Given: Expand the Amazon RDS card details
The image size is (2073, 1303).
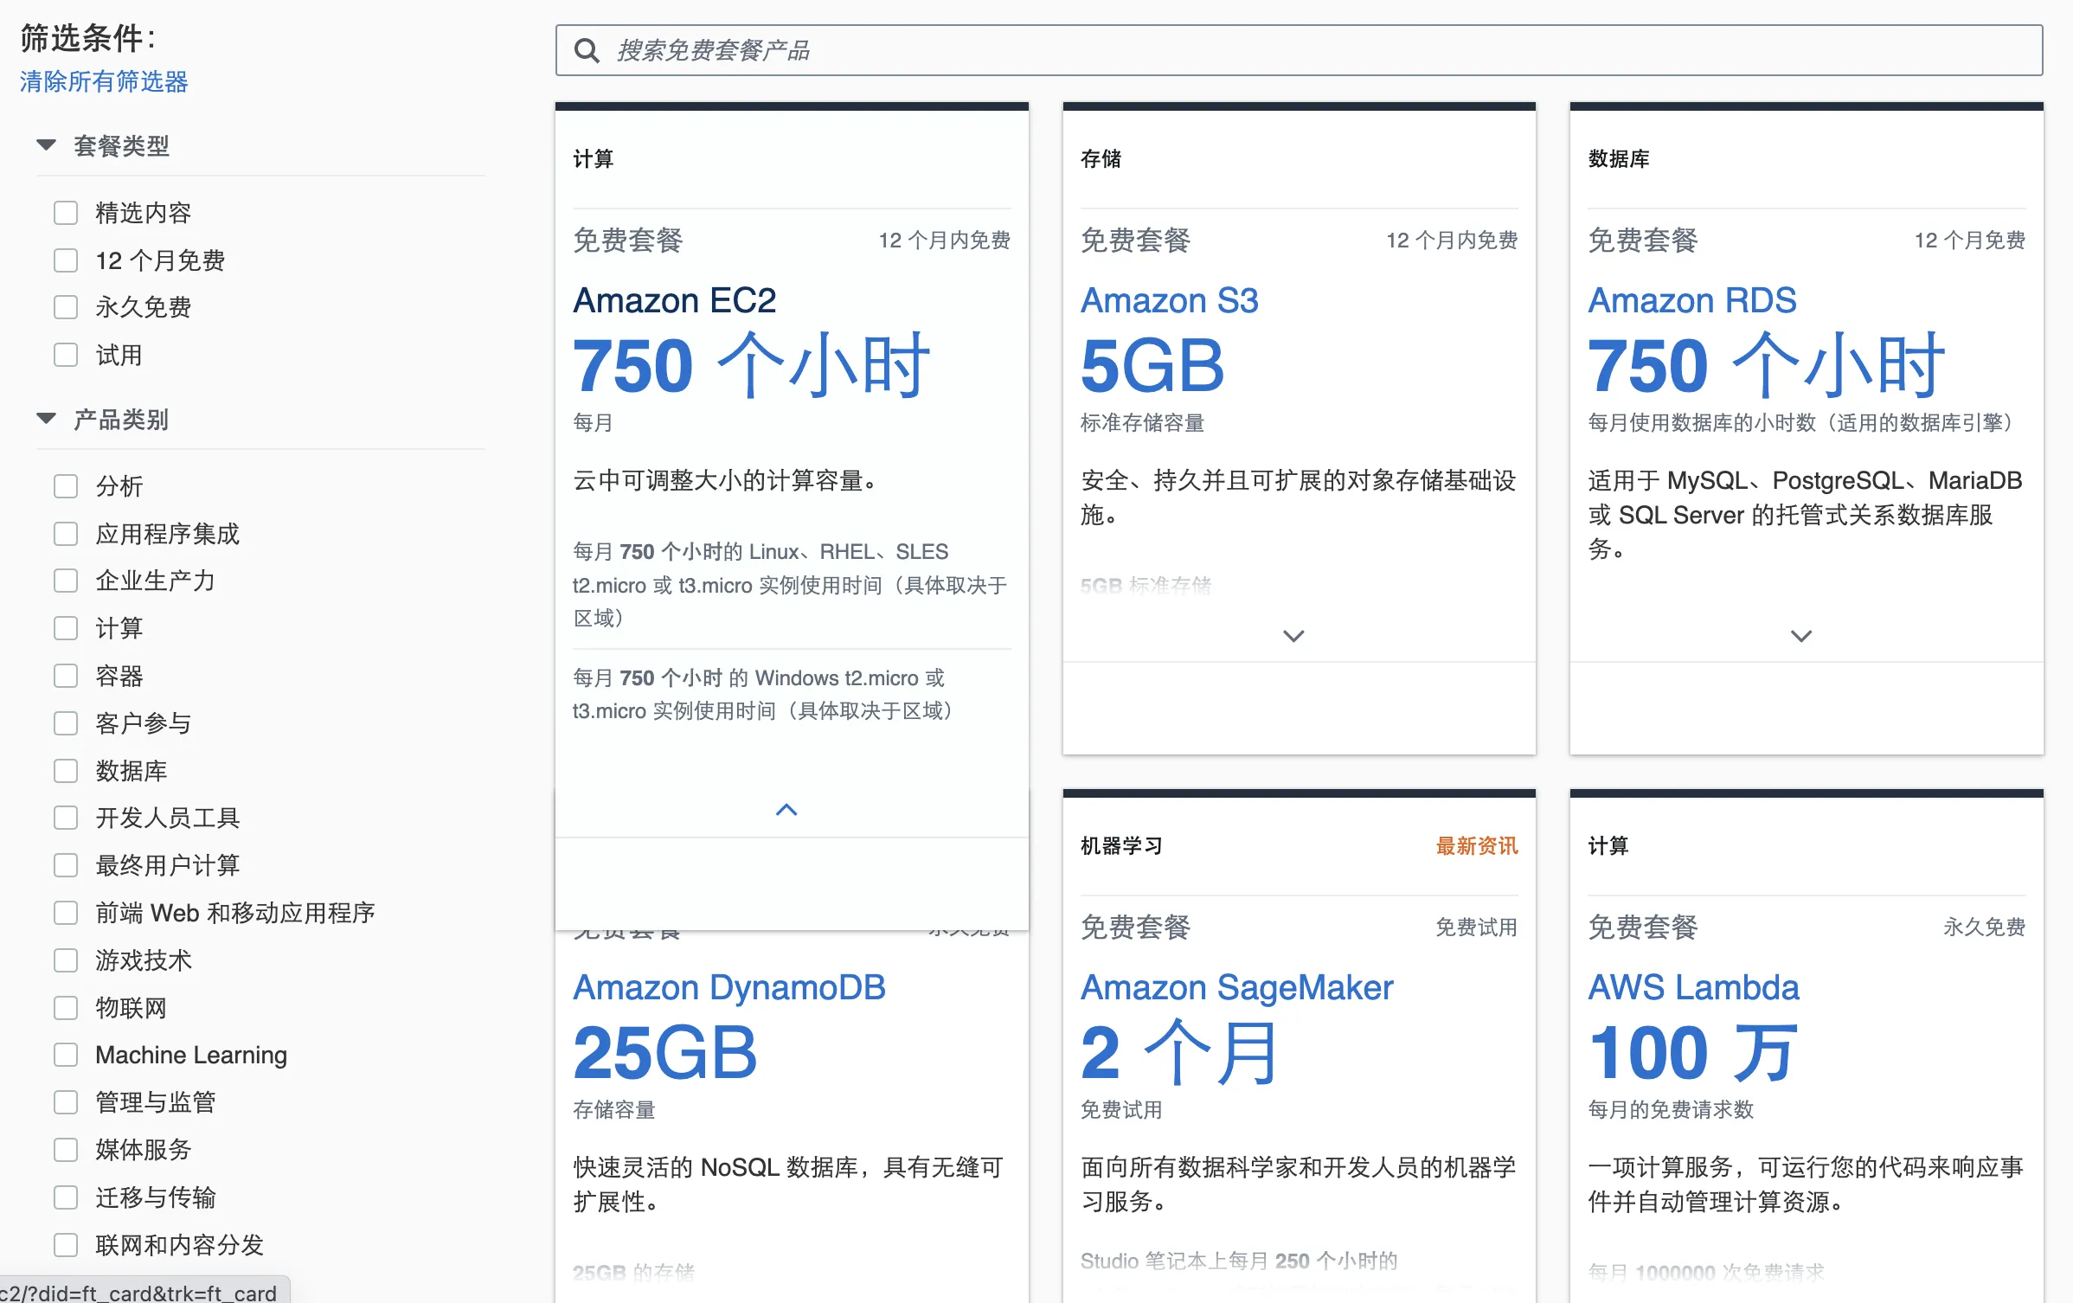Looking at the screenshot, I should click(1800, 636).
